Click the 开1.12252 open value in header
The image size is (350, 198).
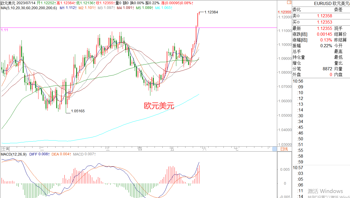click(x=46, y=3)
